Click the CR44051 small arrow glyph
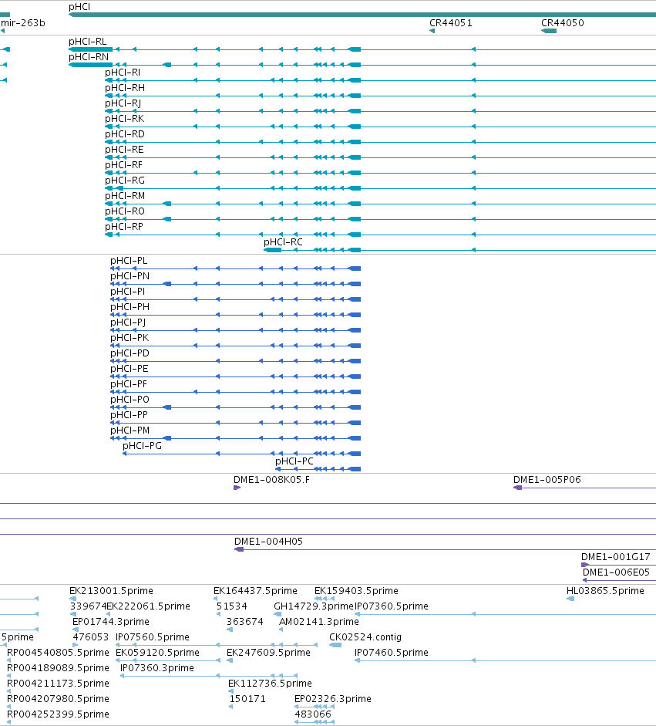This screenshot has height=726, width=656. (x=432, y=31)
